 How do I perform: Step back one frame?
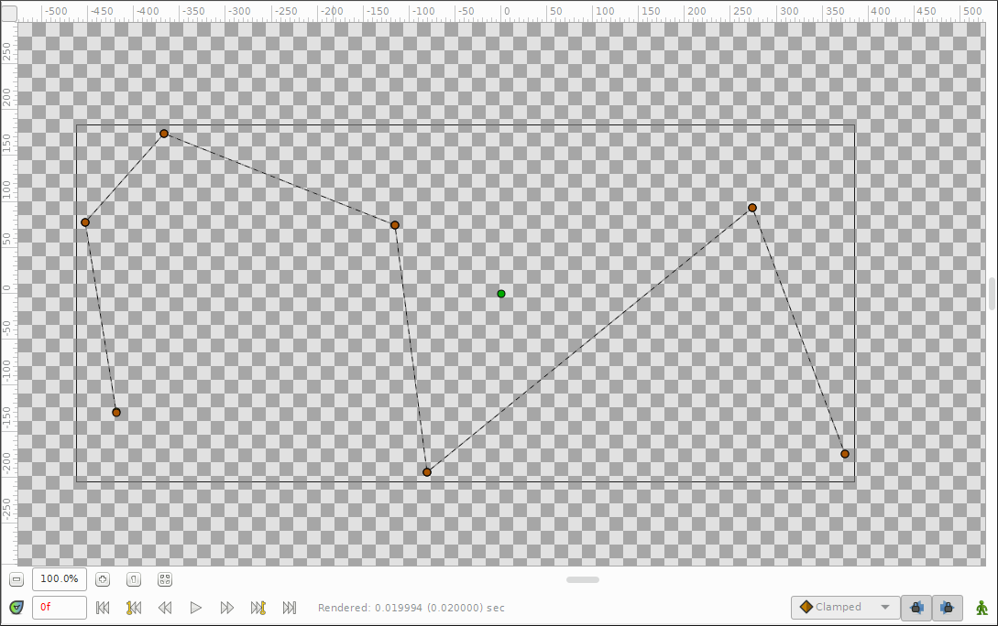coord(165,608)
